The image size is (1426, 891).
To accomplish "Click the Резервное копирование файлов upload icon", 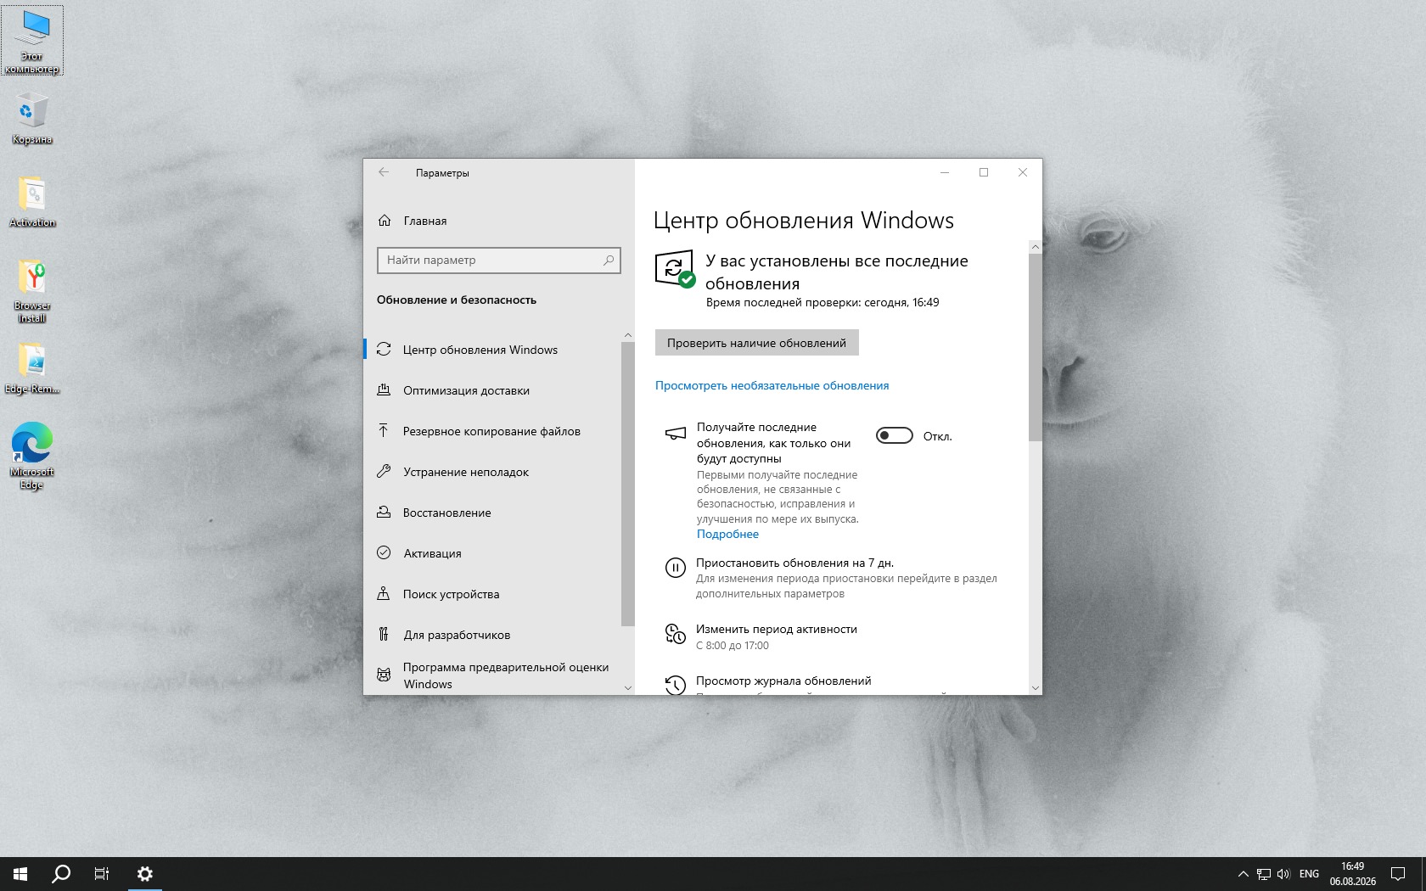I will (384, 431).
